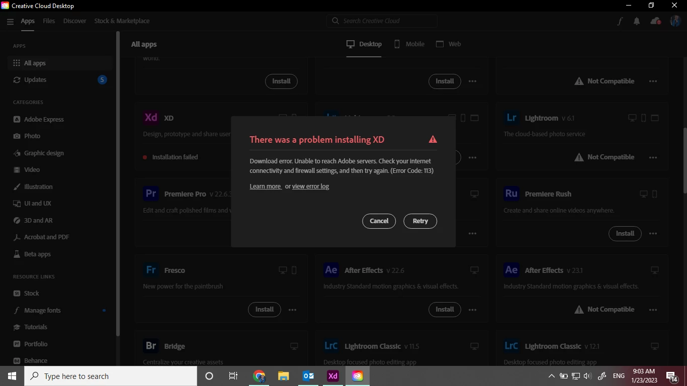Click the Lightroom Classic v 11.5 logo
The width and height of the screenshot is (687, 386).
331,346
